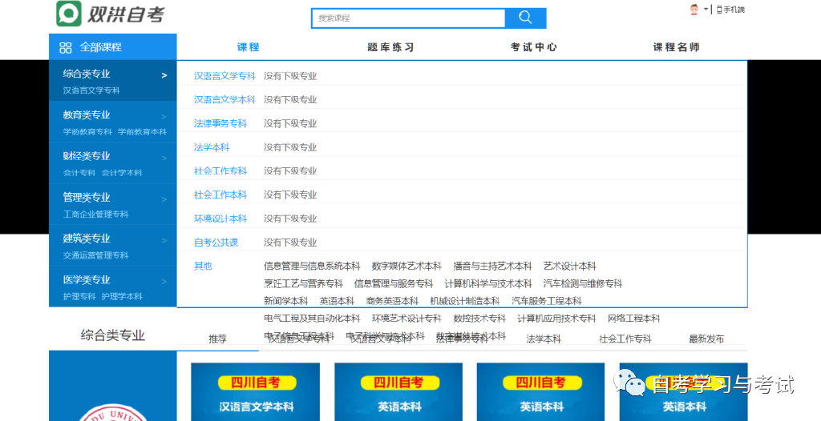Select 教育类专业 in the sidebar
821x421 pixels.
coord(87,115)
